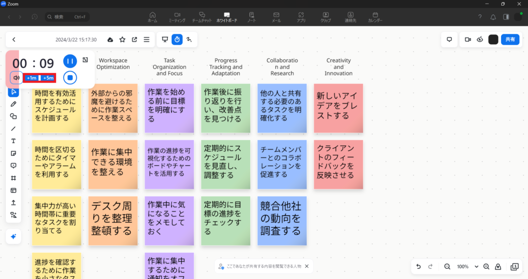Click the blue 共有 share button
528x279 pixels.
point(509,40)
